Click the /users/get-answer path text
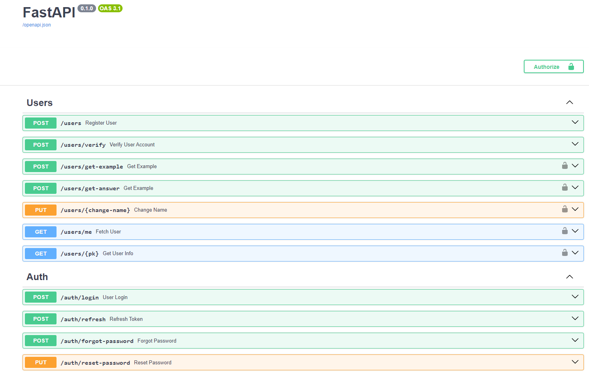Screen dimensions: 589x377 90,188
